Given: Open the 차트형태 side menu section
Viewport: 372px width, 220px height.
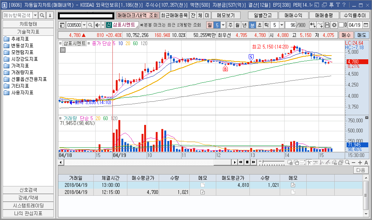Looking at the screenshot, I should [28, 24].
